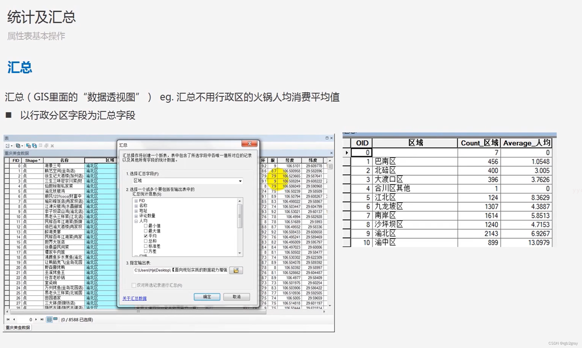Browse for output table folder icon
The height and width of the screenshot is (348, 582).
tap(236, 270)
